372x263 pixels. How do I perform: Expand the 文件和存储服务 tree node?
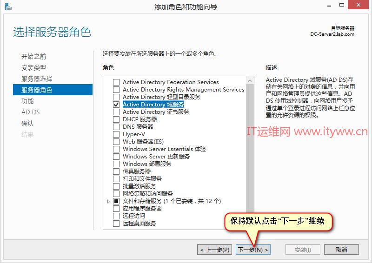[108, 201]
